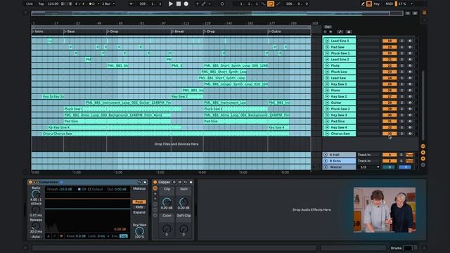Viewport: 450px width, 253px height.
Task: Toggle the metronome icon
Action: (91, 4)
